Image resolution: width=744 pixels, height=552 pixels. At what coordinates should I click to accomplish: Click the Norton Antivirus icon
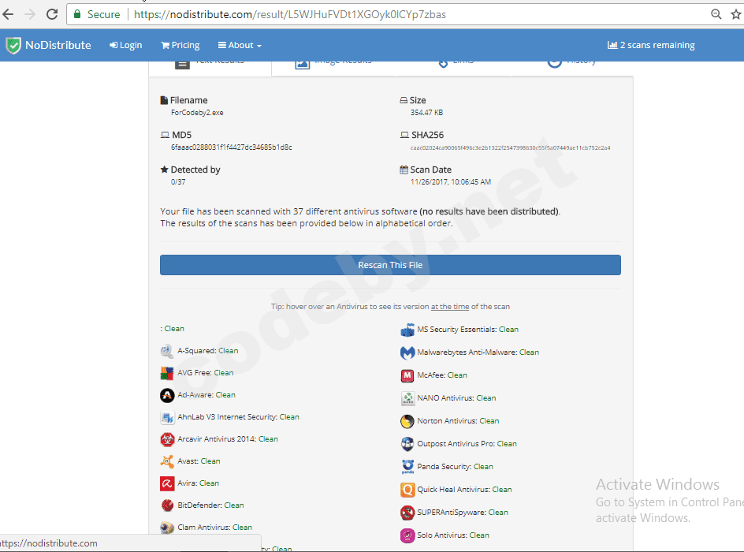tap(407, 421)
